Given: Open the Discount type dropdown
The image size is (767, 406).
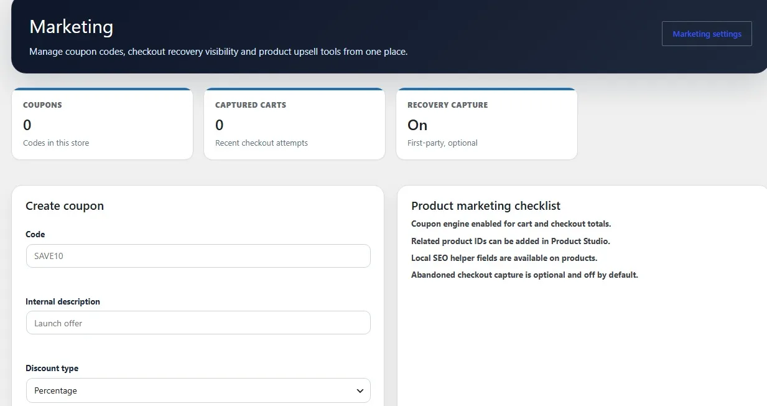Looking at the screenshot, I should 198,390.
